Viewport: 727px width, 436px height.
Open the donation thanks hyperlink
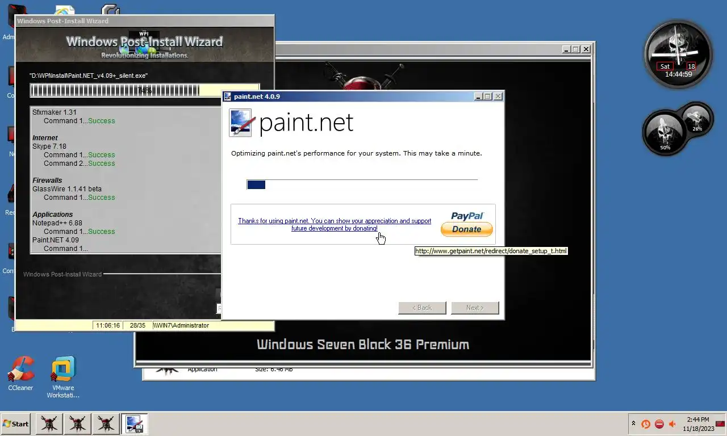click(335, 224)
